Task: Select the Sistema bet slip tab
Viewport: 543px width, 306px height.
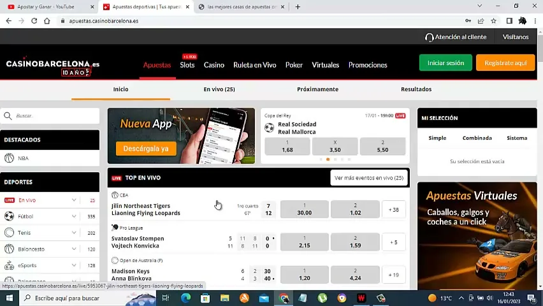Action: (517, 138)
